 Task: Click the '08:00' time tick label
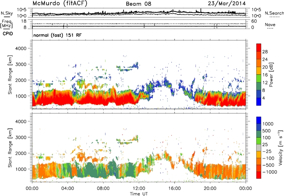coord(103,189)
